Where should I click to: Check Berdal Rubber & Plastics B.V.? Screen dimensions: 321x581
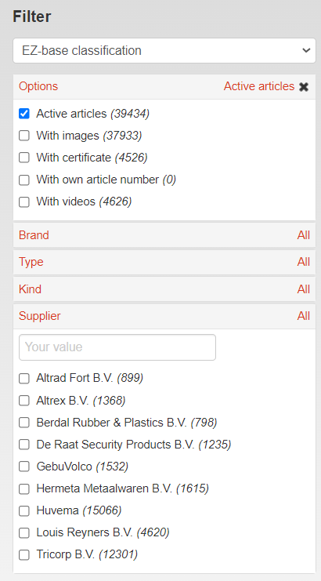(24, 423)
